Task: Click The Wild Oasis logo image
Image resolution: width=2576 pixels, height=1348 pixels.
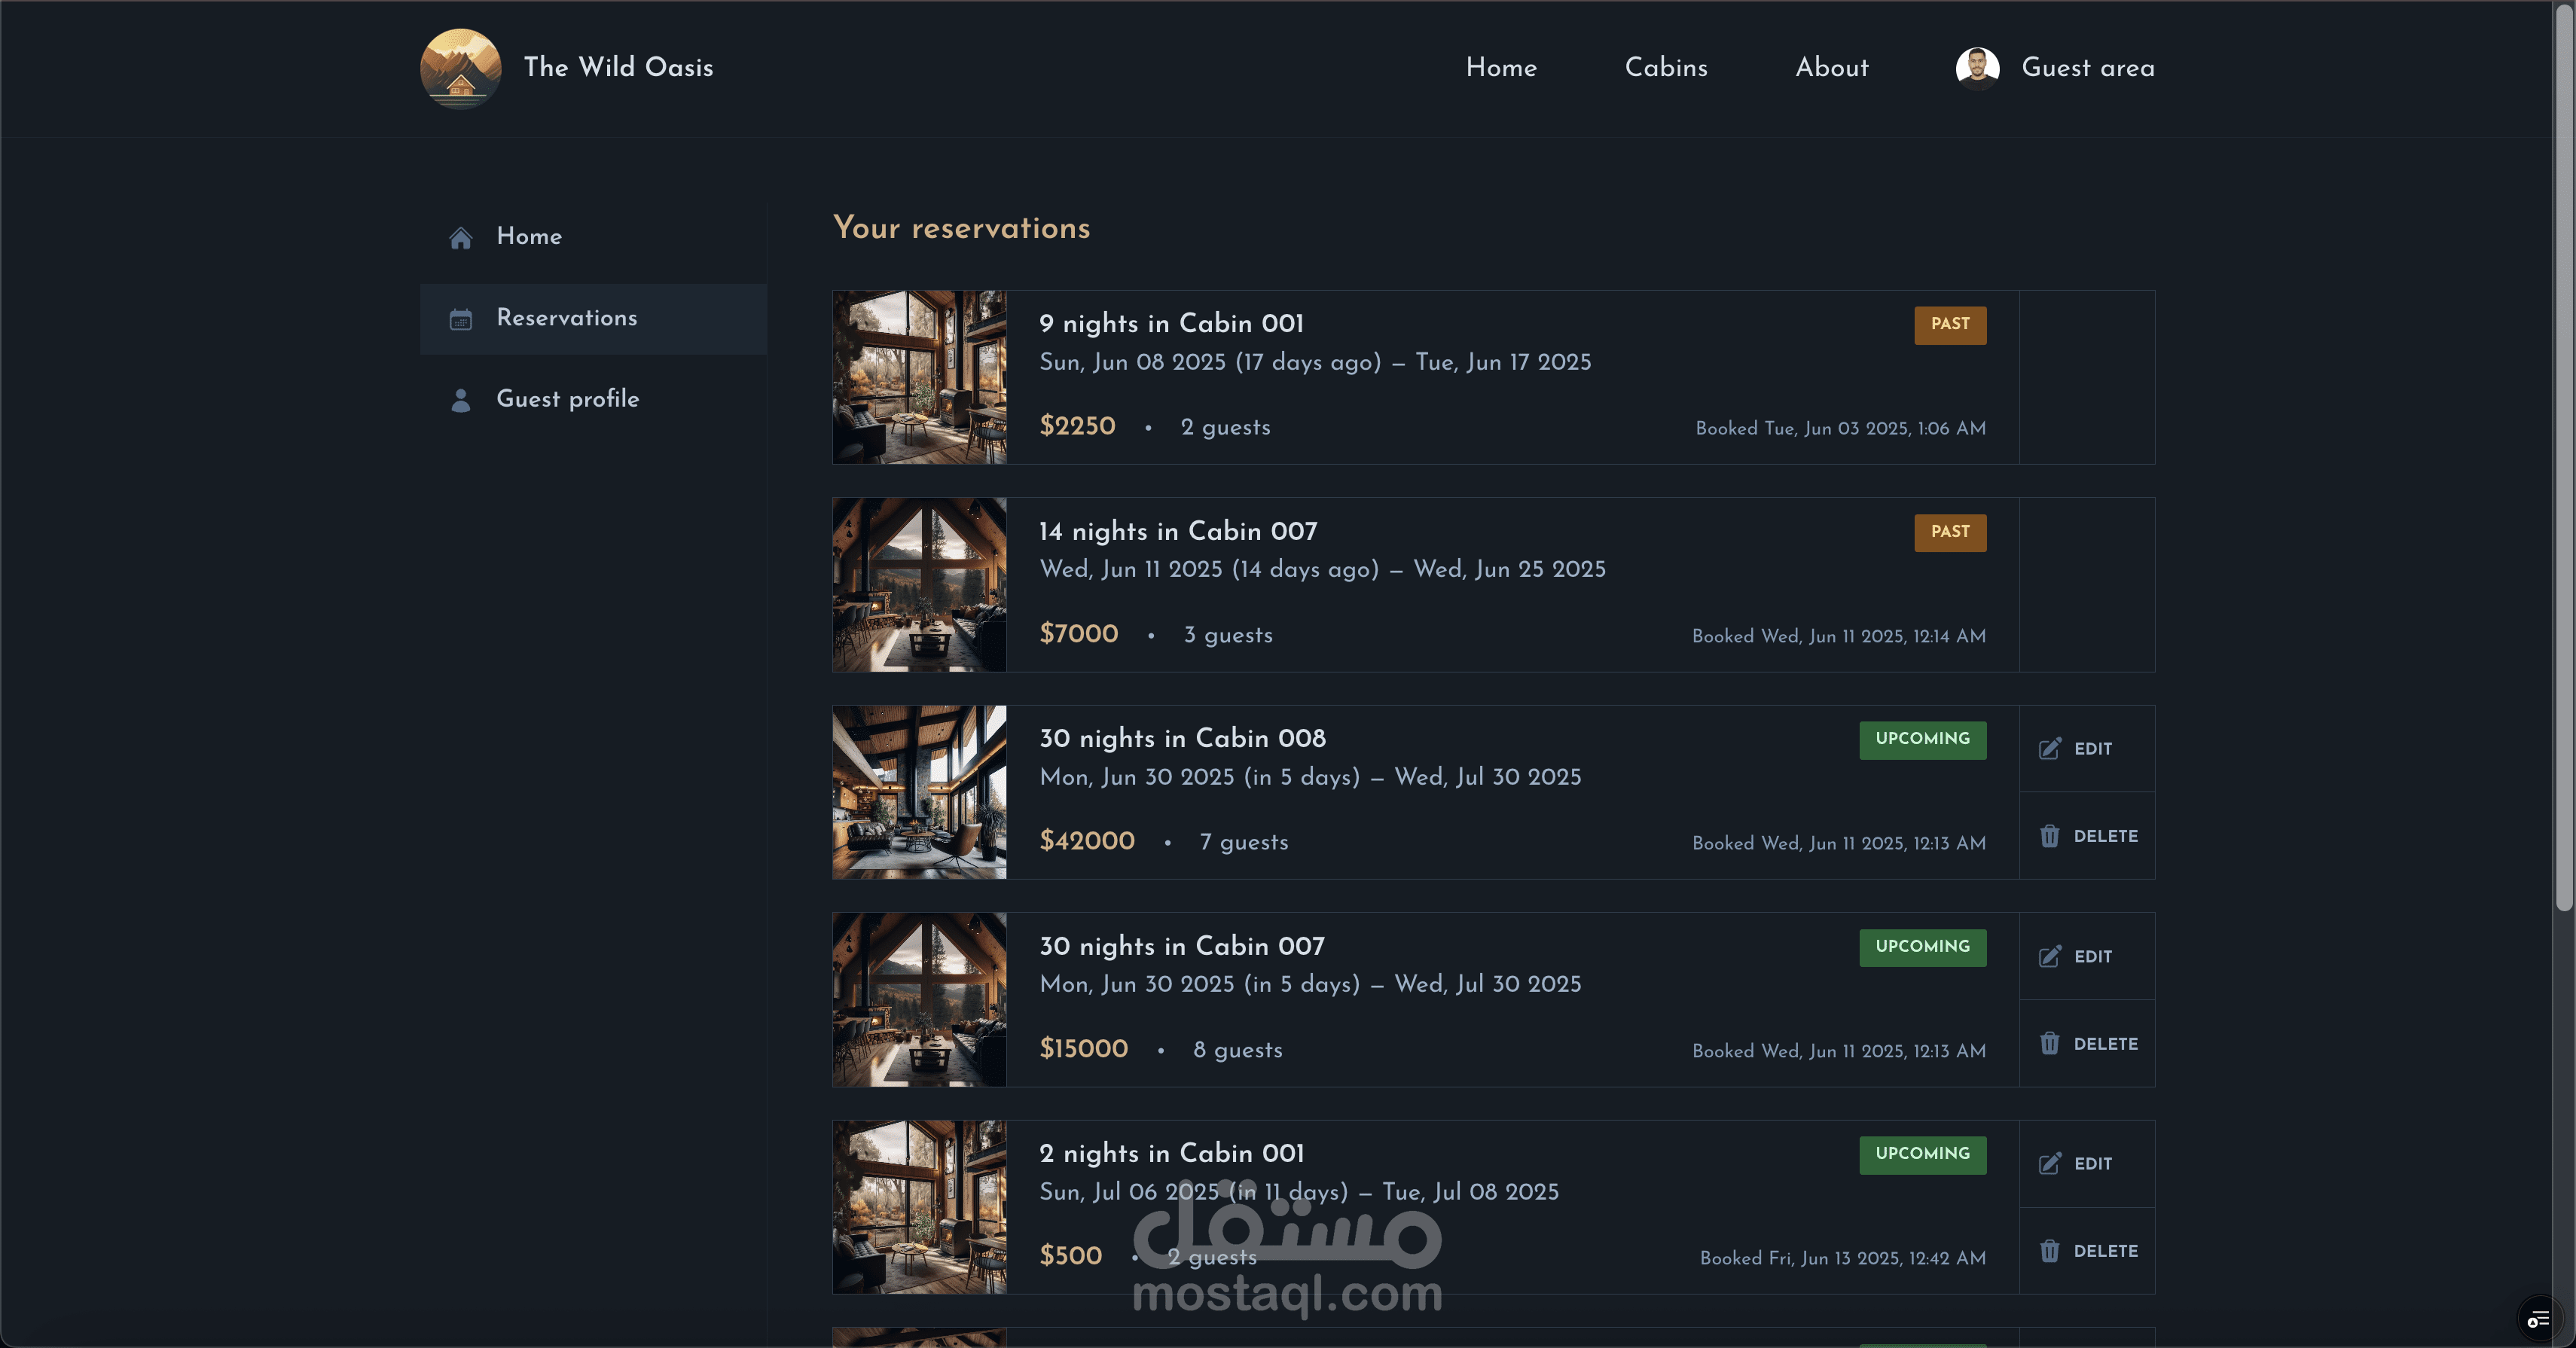Action: point(460,68)
